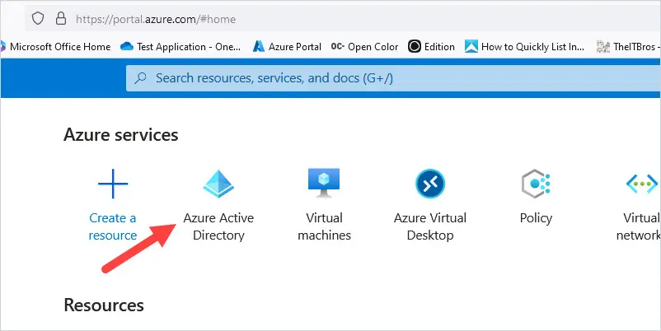The width and height of the screenshot is (661, 331).
Task: Click the Azure Virtual Desktop label
Action: 430,226
